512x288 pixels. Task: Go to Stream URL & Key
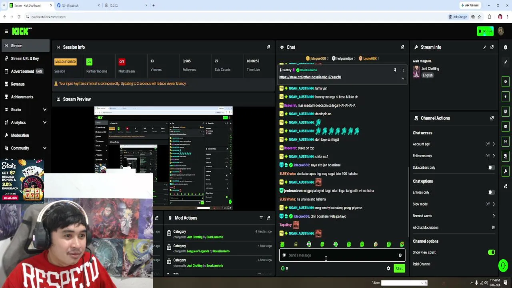(26, 58)
